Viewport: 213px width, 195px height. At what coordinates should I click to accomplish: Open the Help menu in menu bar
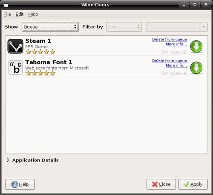[x=33, y=14]
